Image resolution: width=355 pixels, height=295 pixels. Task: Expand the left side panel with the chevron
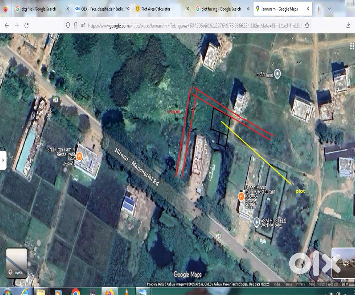click(x=3, y=159)
